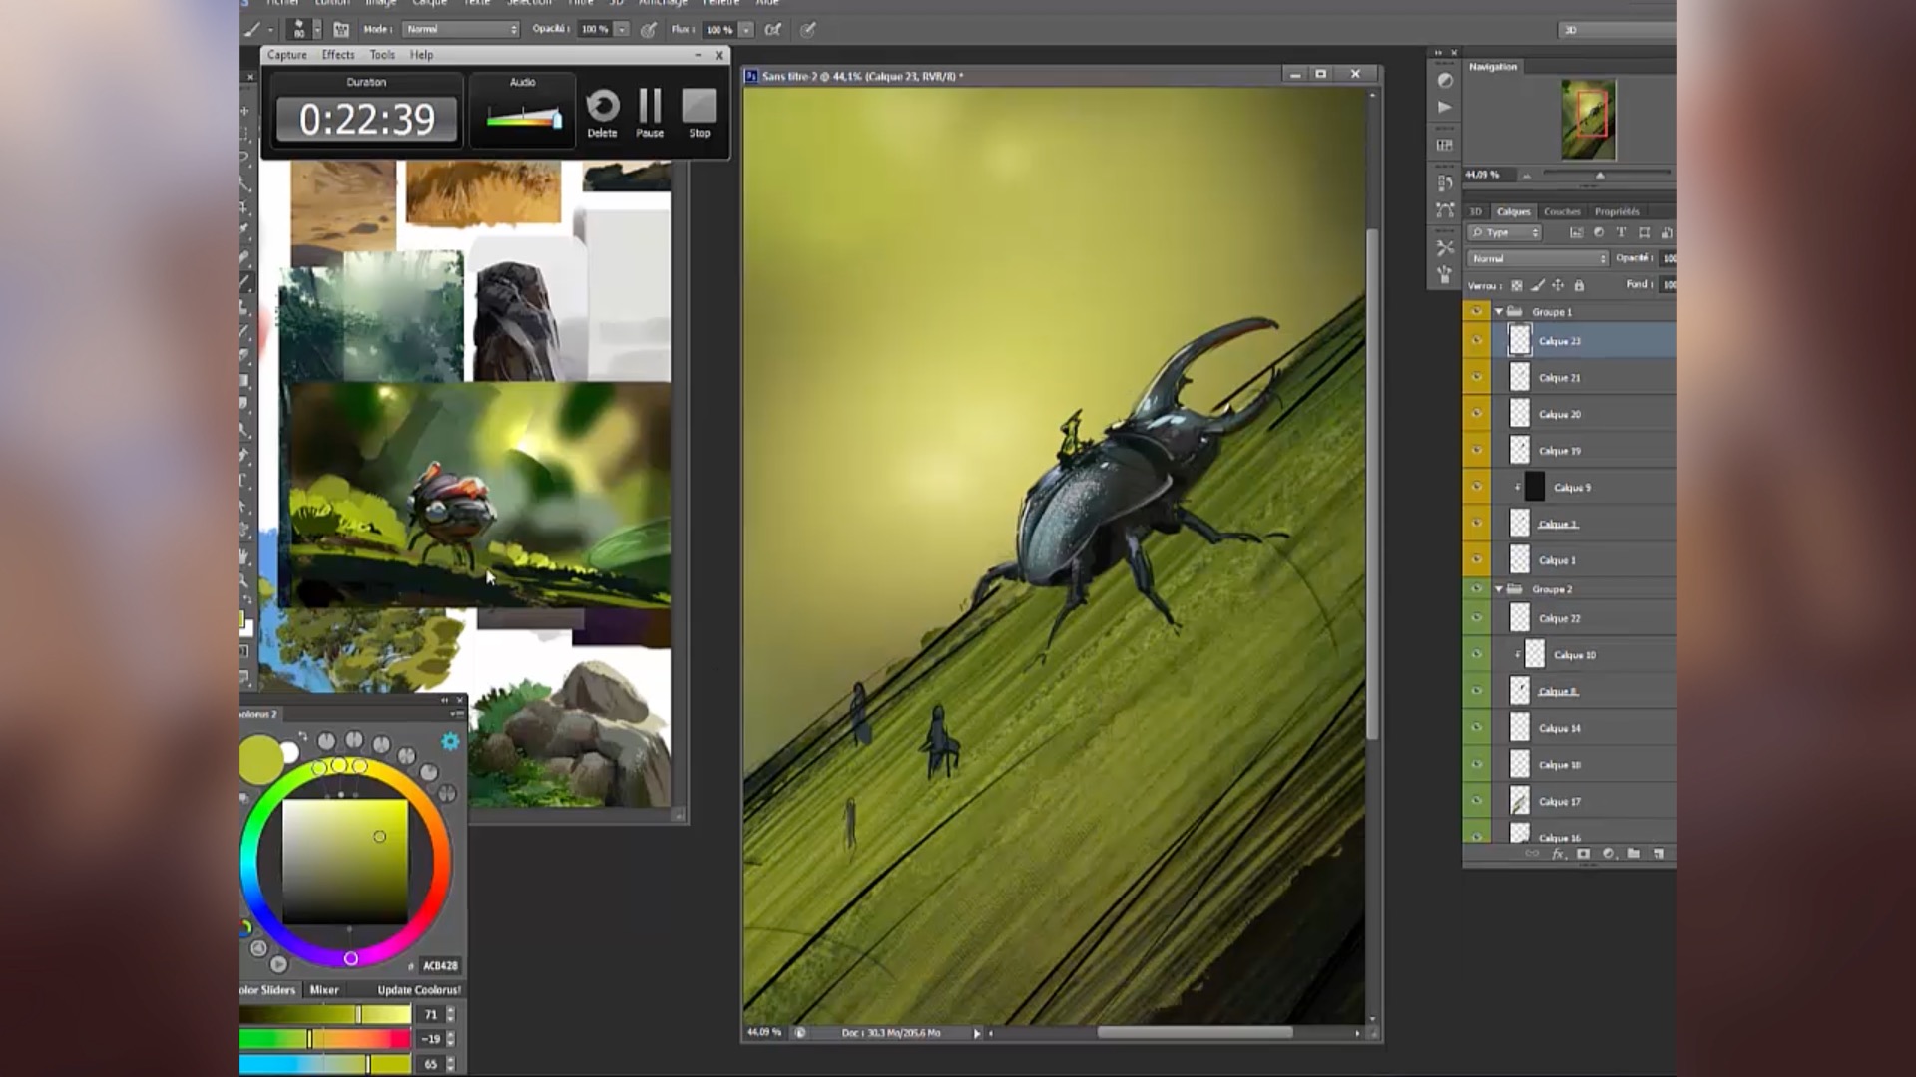Hide layer Calque 23 visibility eye
The image size is (1916, 1077).
[1476, 340]
